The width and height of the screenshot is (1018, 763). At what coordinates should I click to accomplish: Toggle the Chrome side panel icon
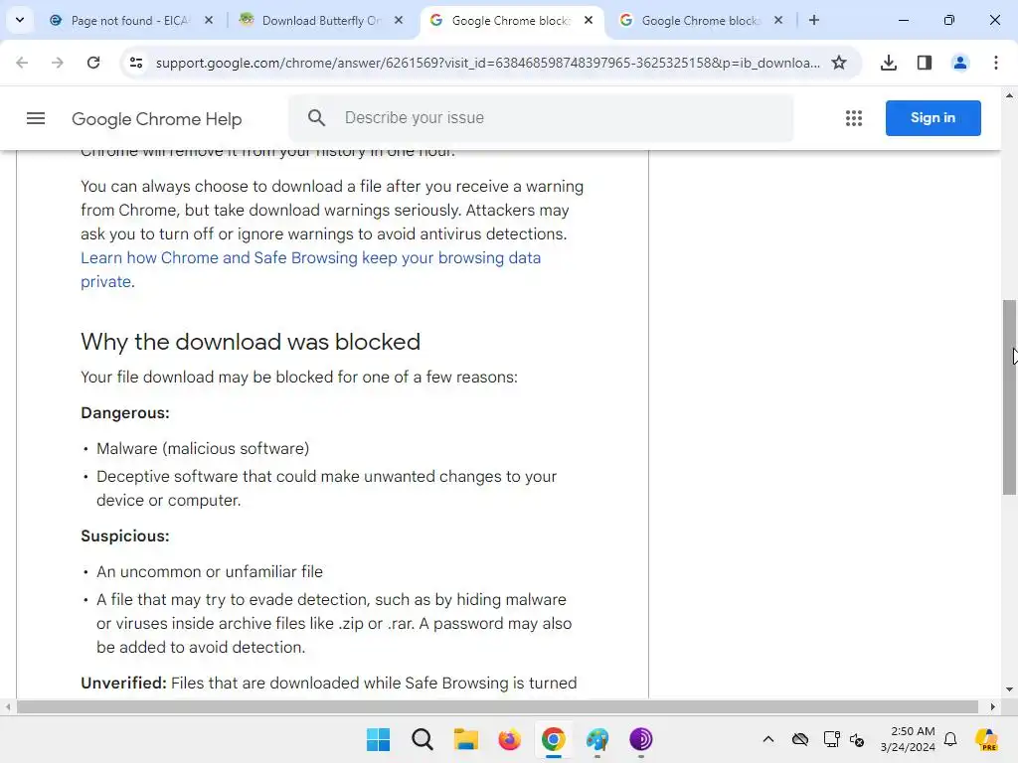925,63
